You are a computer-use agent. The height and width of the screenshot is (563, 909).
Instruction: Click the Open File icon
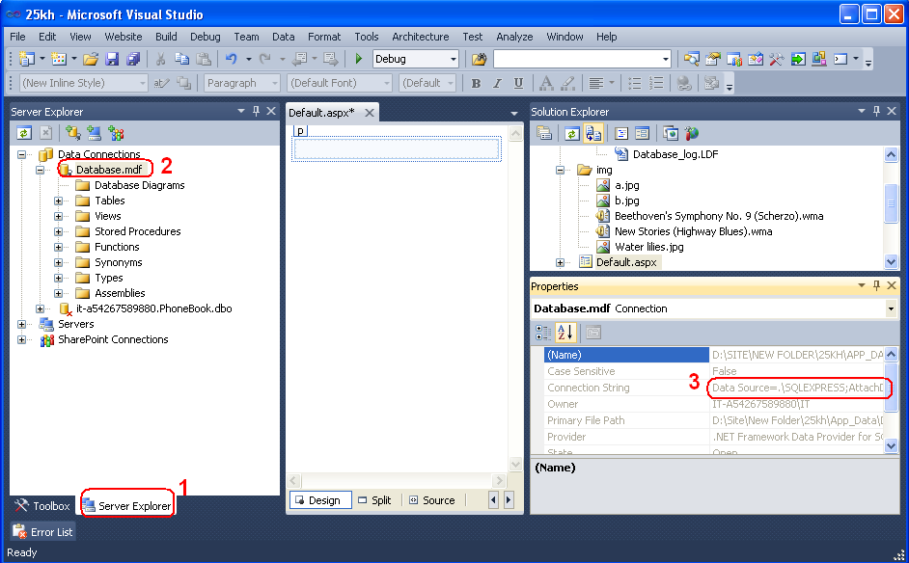91,59
